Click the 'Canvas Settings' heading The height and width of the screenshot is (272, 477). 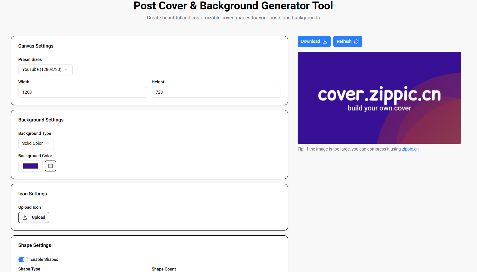36,46
